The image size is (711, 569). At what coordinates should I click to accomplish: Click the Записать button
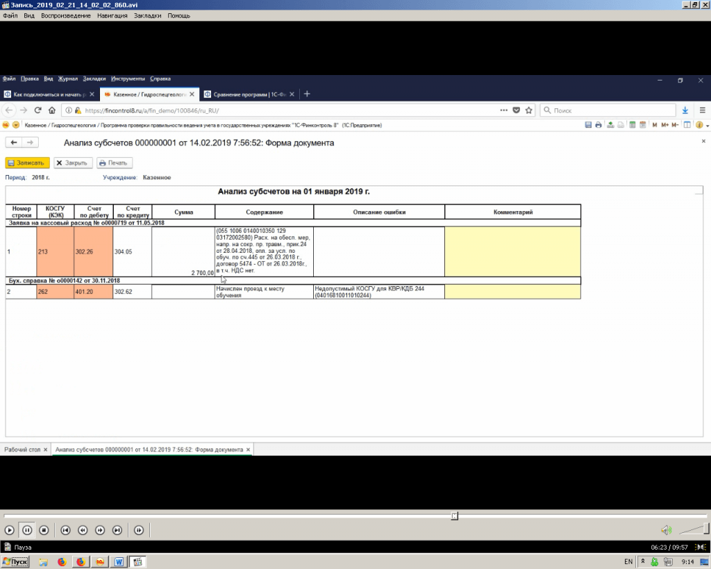click(x=27, y=163)
